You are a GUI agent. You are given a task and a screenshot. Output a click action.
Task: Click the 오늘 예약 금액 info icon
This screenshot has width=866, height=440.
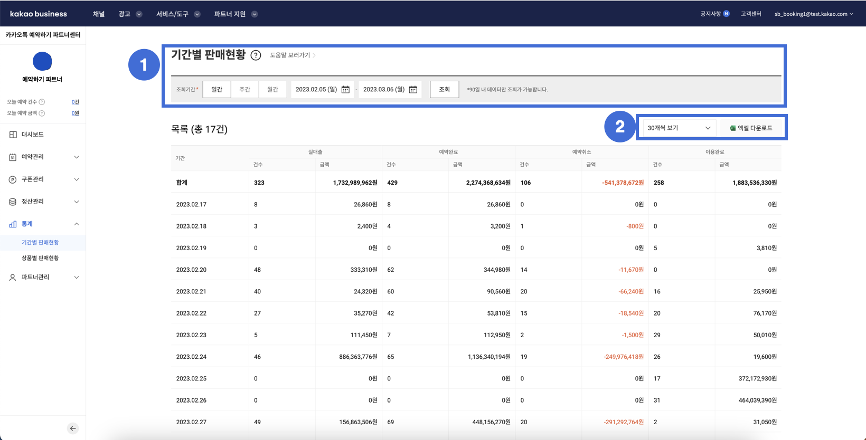42,113
